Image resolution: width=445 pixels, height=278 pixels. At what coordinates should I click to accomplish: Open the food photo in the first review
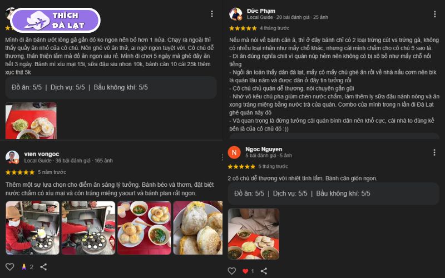pos(31,121)
